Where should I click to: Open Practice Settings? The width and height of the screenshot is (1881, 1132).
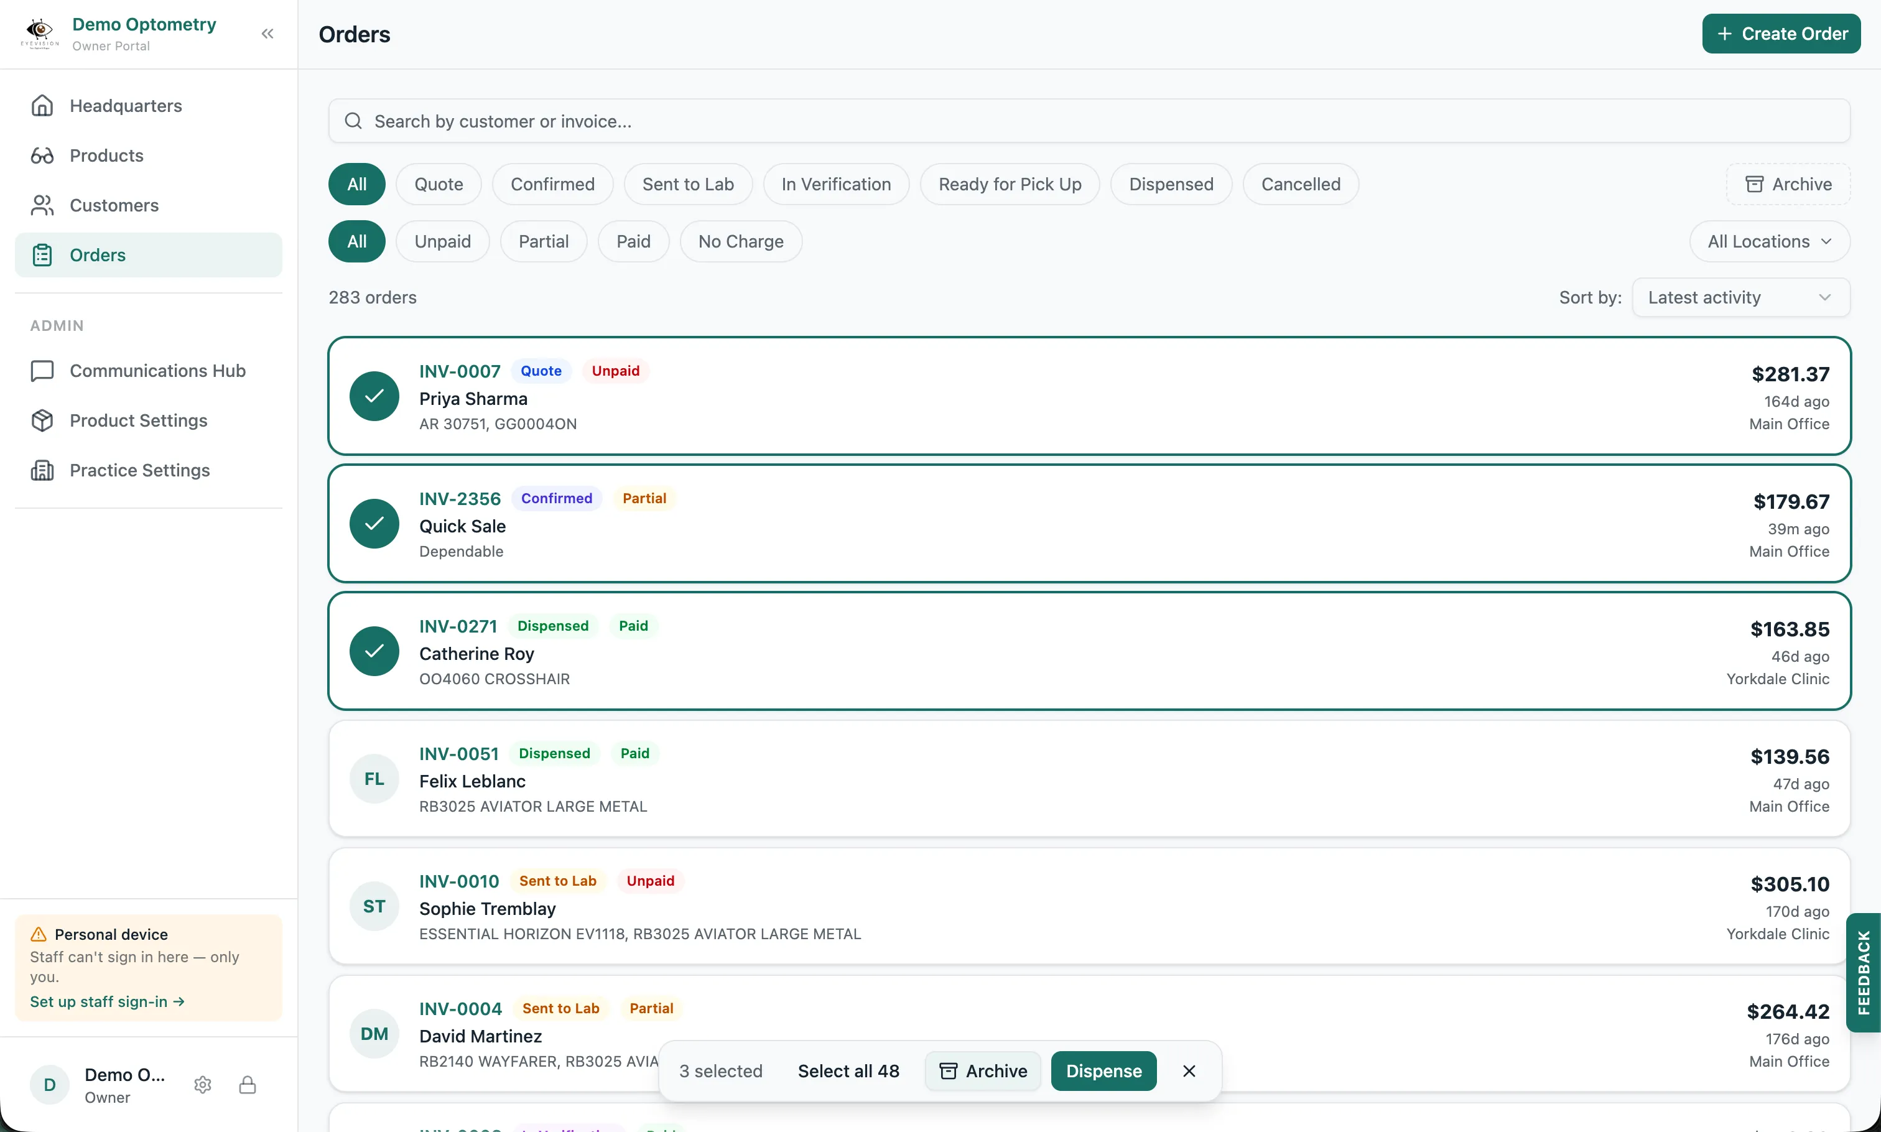148,470
